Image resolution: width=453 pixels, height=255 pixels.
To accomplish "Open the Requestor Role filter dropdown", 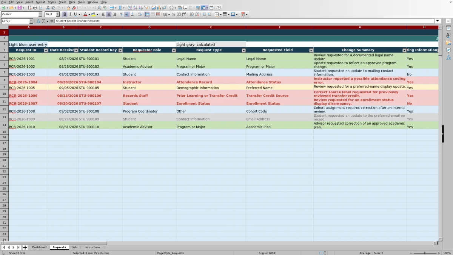I will click(174, 50).
